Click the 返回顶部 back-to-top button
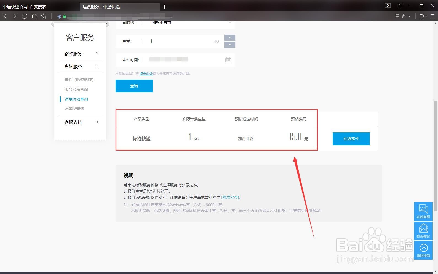 [x=423, y=250]
